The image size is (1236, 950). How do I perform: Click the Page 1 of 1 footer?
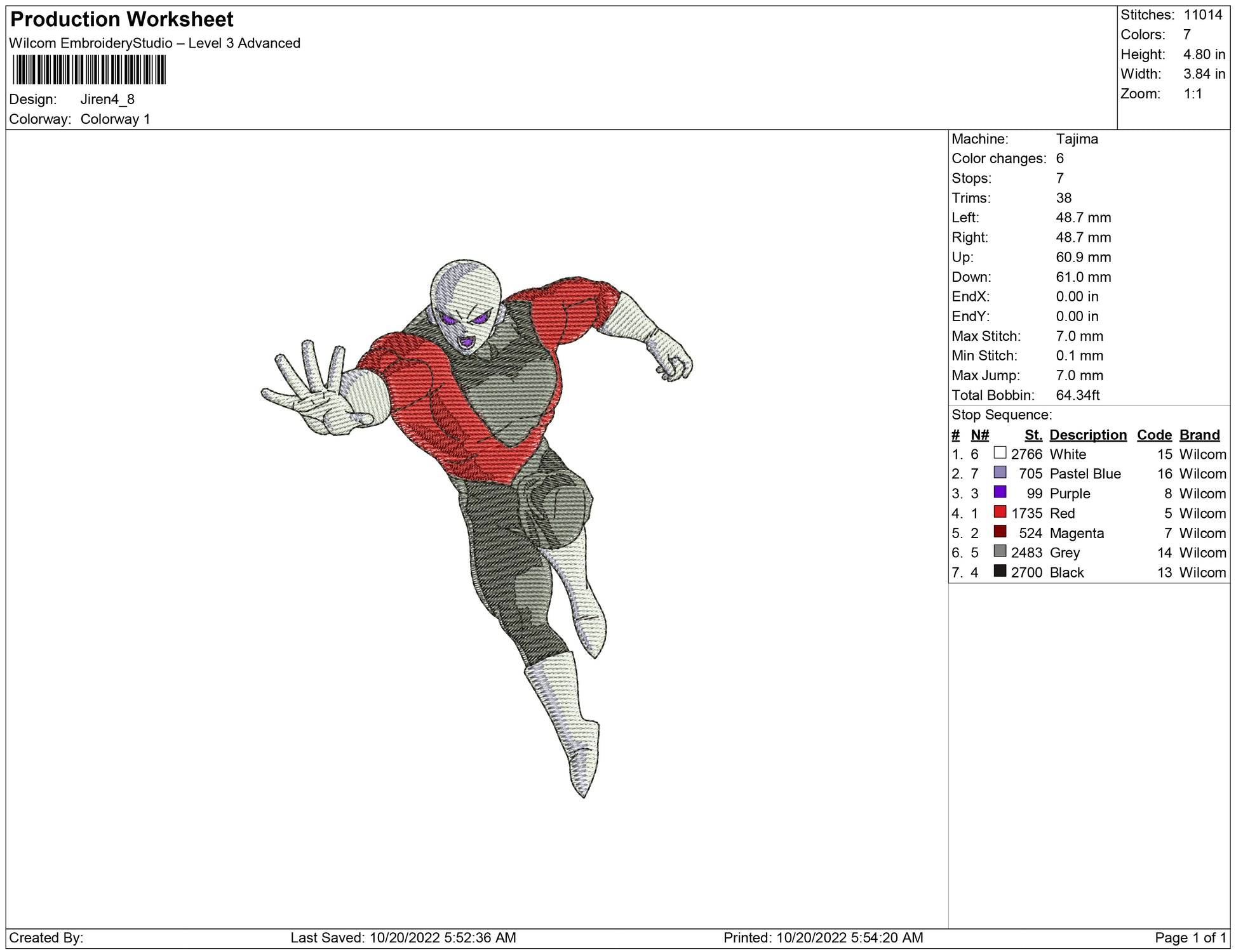pyautogui.click(x=1190, y=937)
